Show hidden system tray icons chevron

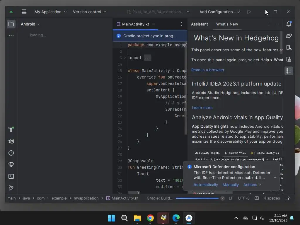click(x=236, y=218)
